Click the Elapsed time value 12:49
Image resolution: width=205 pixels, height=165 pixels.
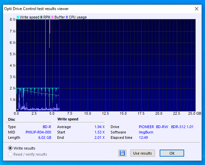(143, 137)
